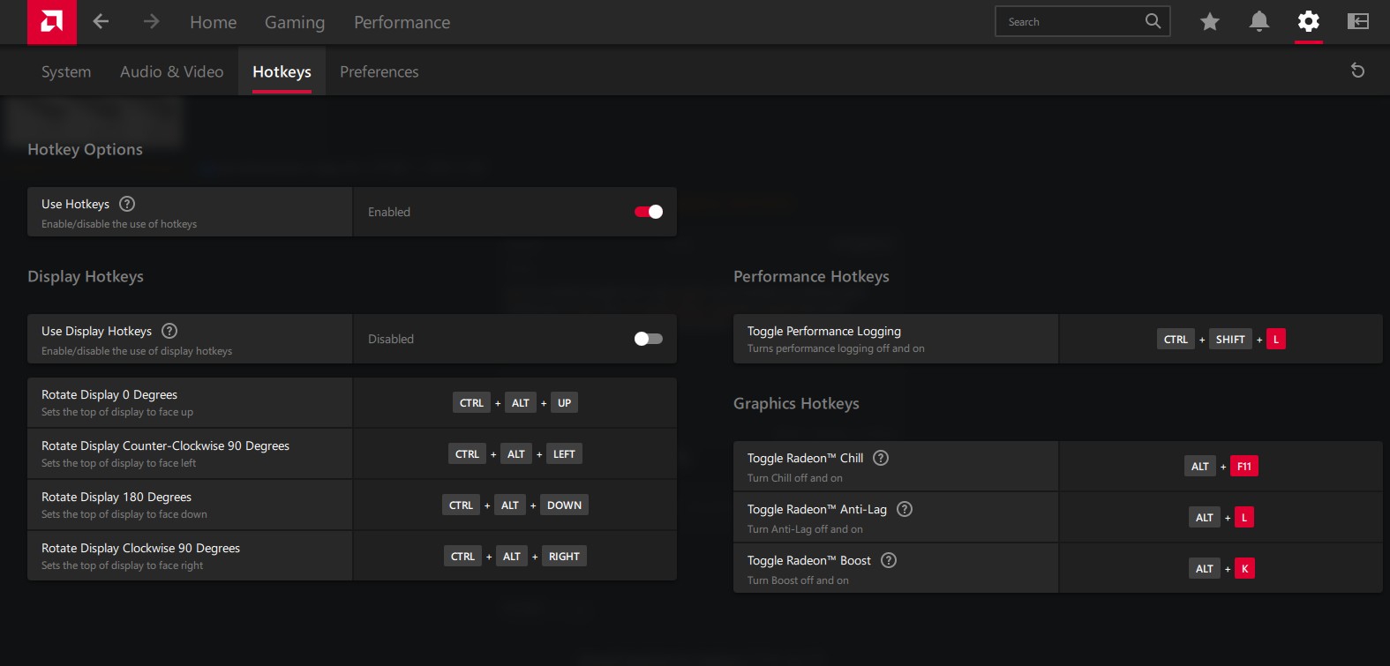
Task: Click the AMD logo icon
Action: coord(51,22)
